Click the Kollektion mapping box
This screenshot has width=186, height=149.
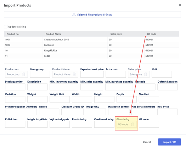(x=15, y=124)
